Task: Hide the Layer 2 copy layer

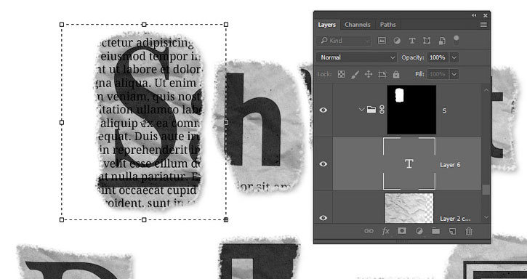Action: tap(323, 218)
